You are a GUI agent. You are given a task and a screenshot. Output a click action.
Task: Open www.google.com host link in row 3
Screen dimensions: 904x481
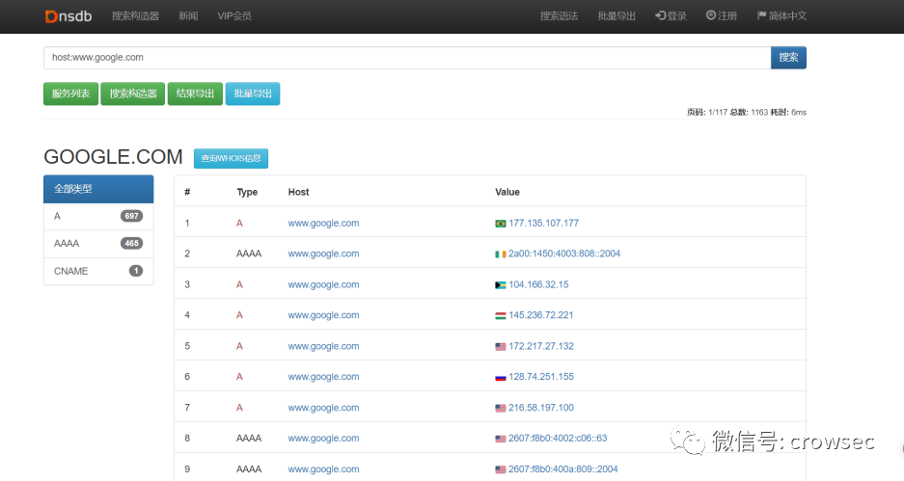pyautogui.click(x=323, y=284)
